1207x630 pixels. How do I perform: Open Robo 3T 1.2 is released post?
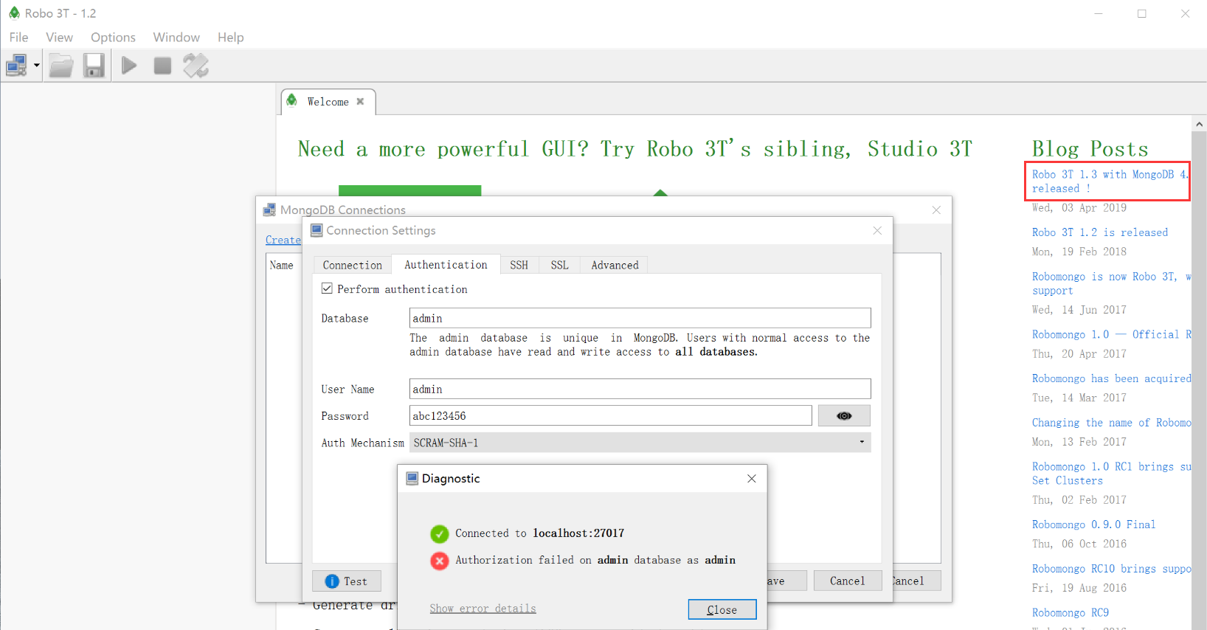[1100, 232]
